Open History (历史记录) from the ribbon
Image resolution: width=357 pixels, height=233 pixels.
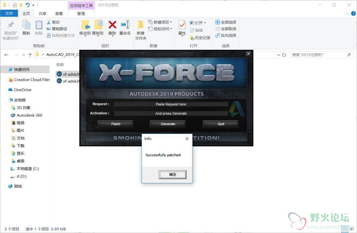[200, 38]
